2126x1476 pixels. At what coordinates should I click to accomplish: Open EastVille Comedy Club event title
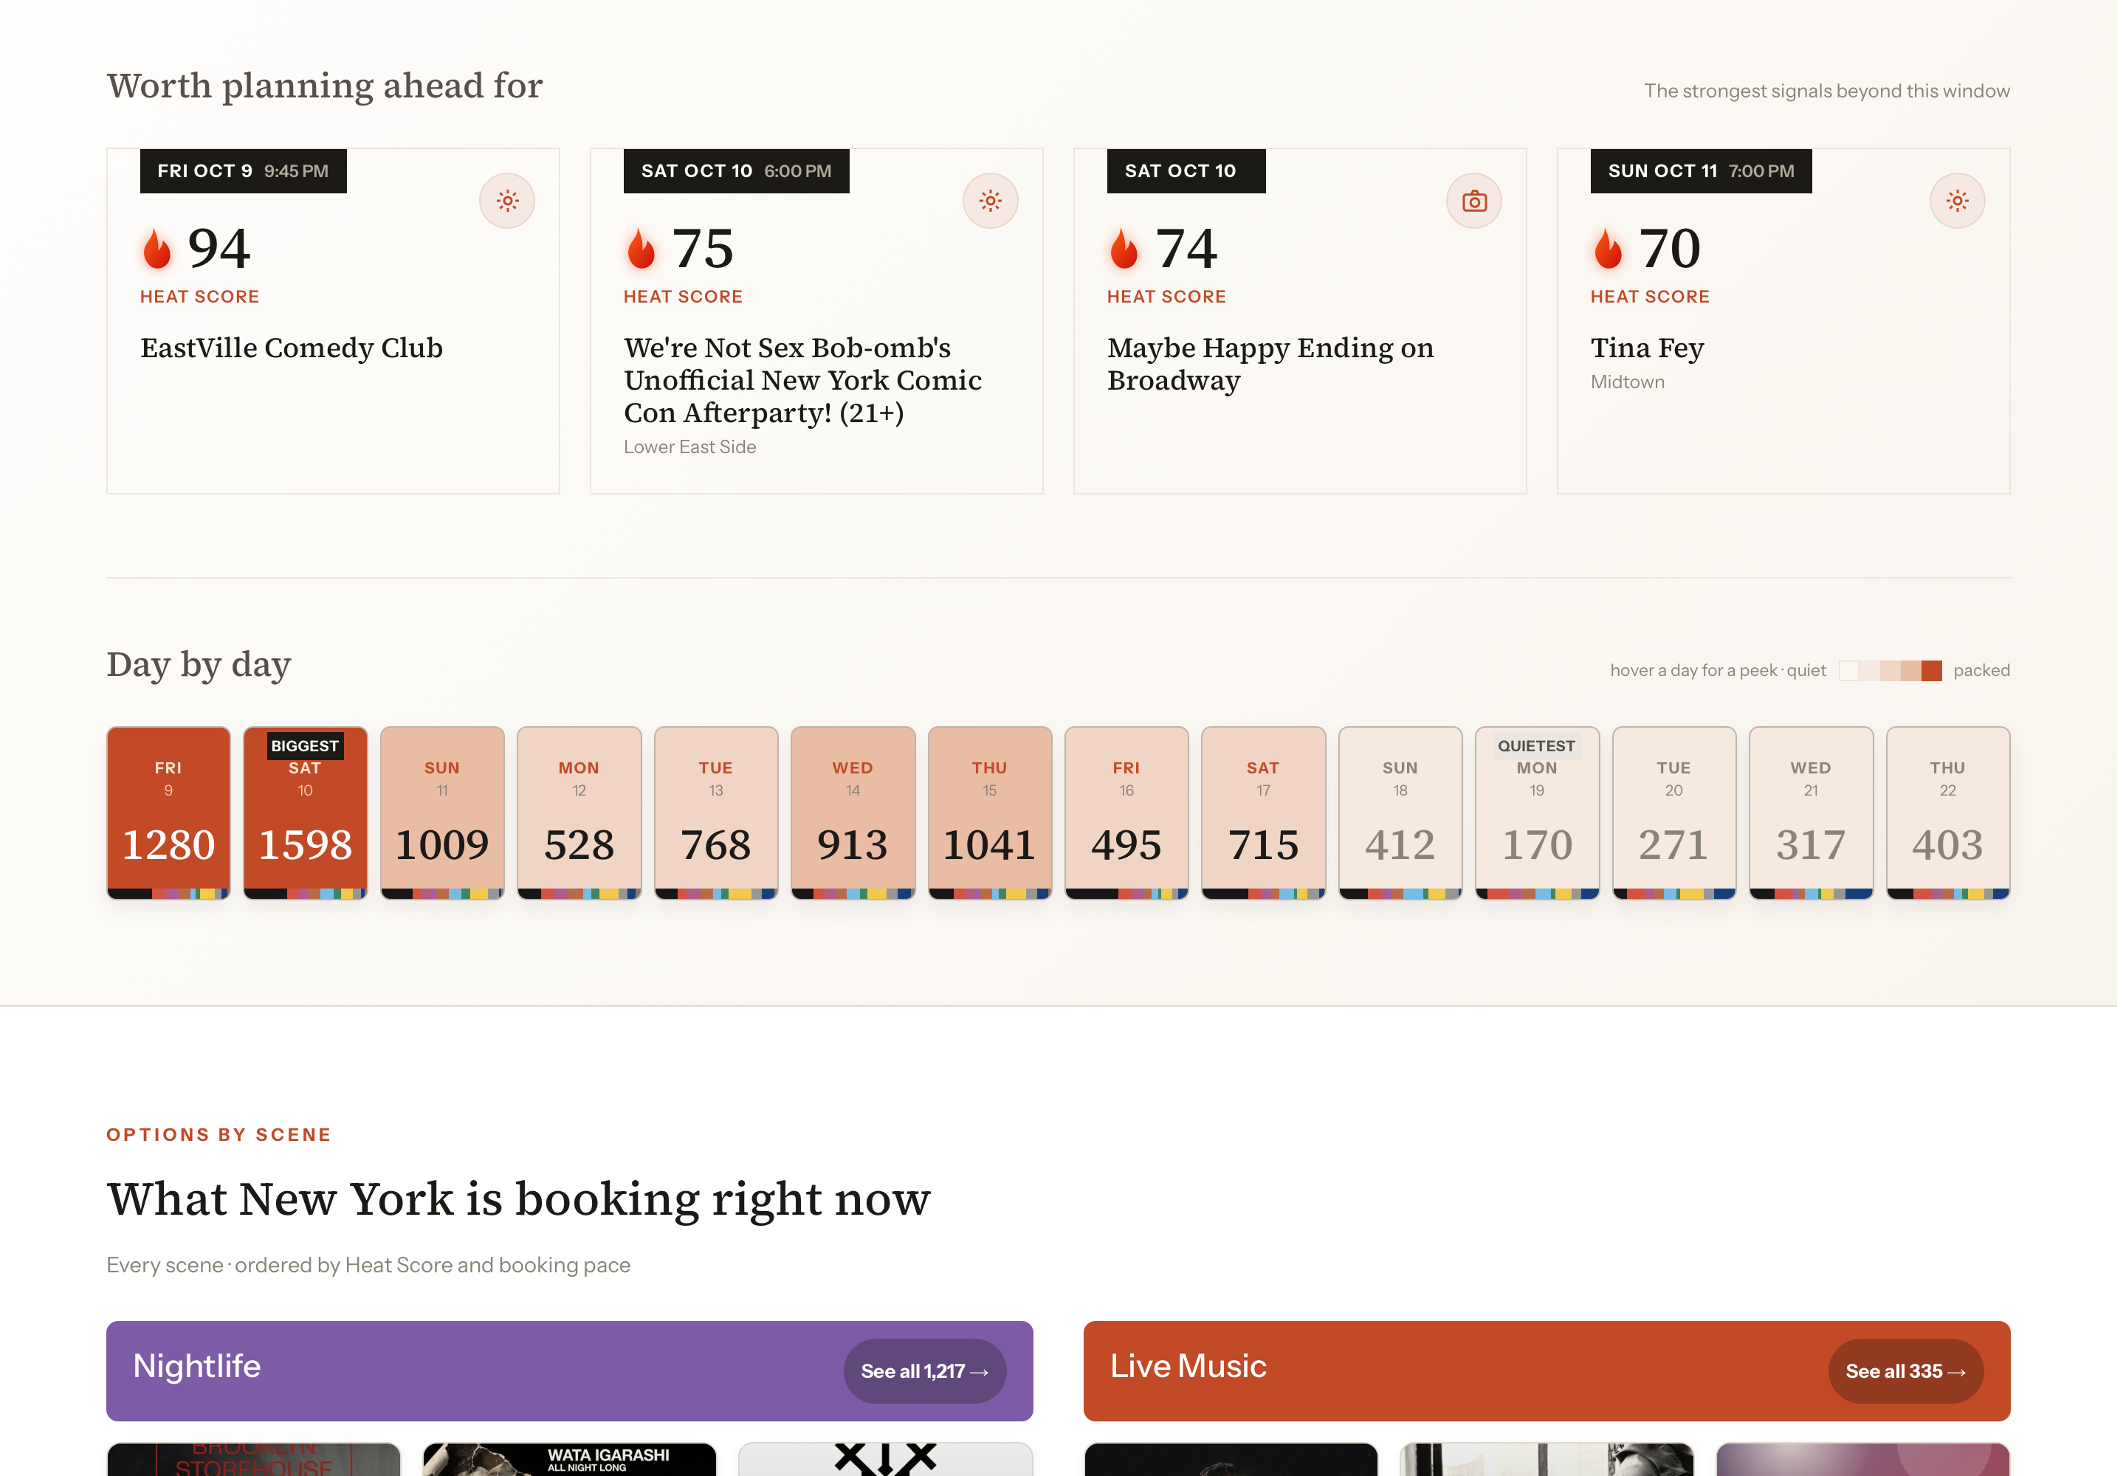[x=292, y=348]
